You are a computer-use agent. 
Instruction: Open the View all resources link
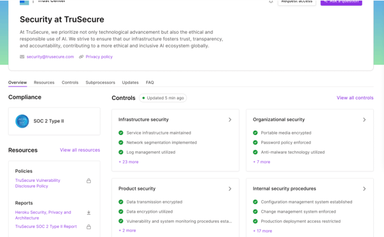coord(80,150)
